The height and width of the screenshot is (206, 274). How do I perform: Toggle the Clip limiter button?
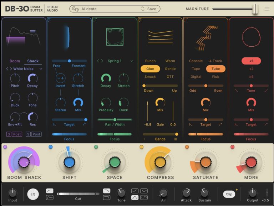tap(229, 194)
